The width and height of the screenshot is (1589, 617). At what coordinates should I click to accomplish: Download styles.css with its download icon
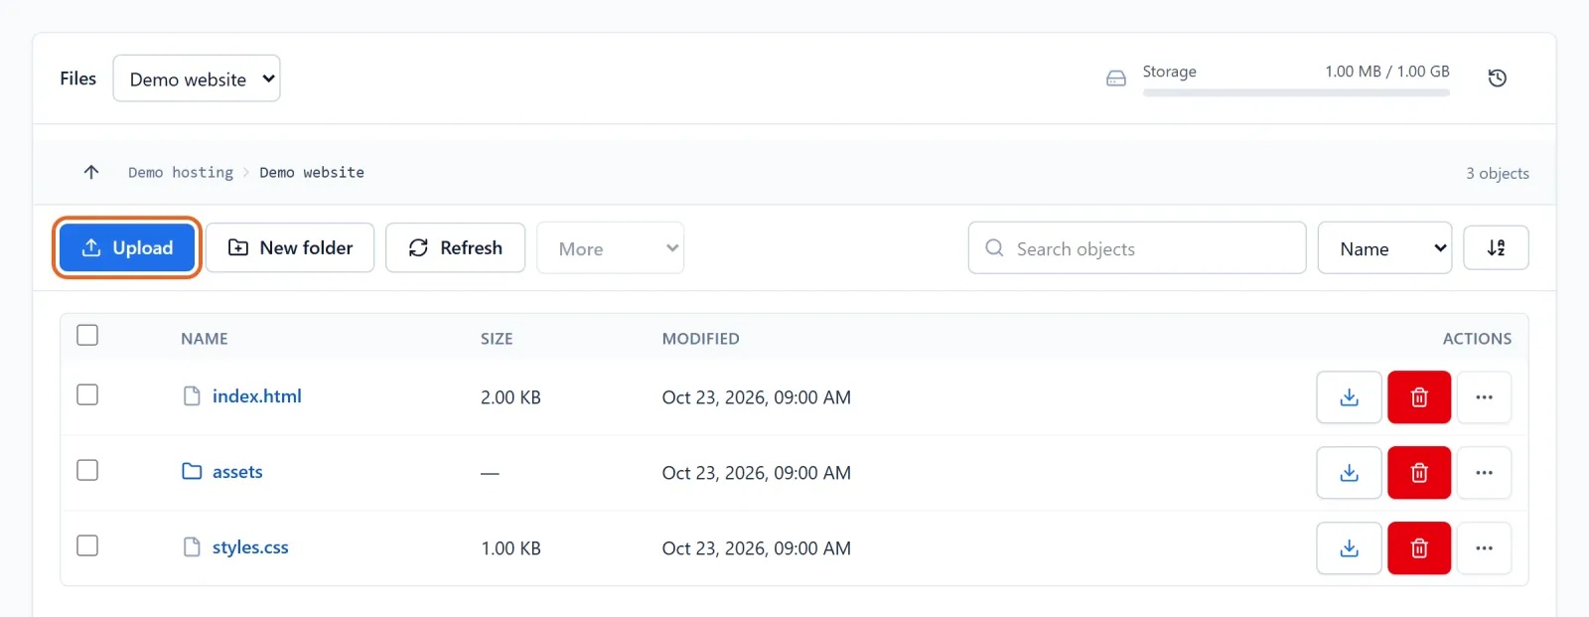(1349, 548)
